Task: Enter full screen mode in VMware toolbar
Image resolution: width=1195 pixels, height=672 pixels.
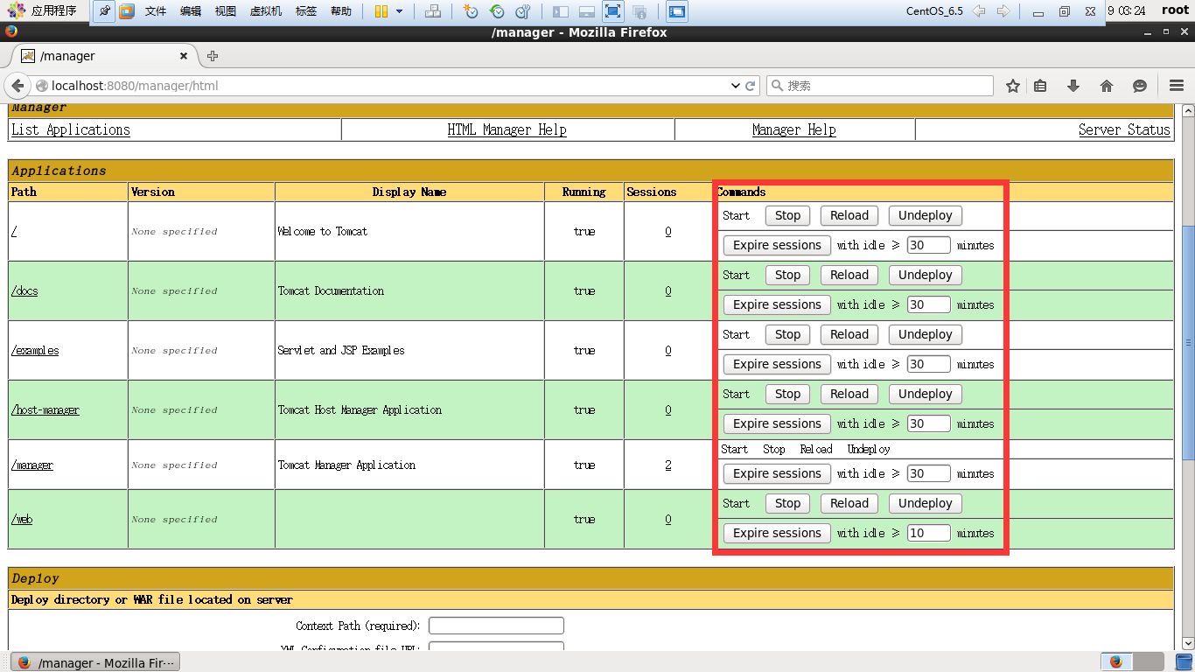Action: [613, 11]
